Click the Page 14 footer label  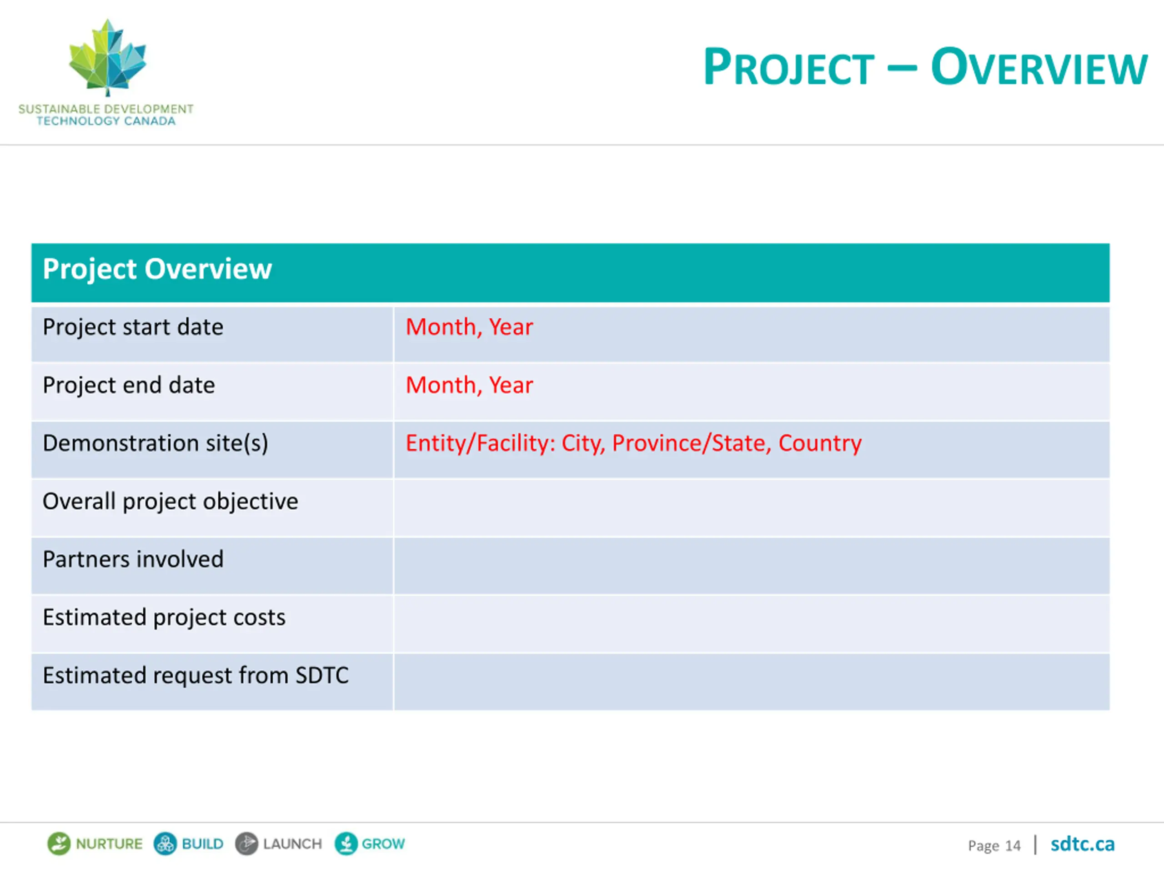tap(994, 845)
